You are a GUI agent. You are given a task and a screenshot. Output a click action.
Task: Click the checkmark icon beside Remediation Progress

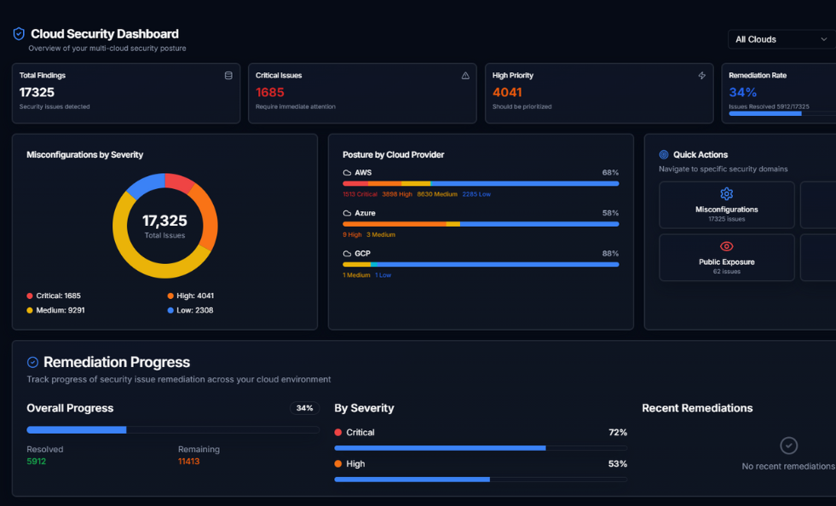[32, 362]
